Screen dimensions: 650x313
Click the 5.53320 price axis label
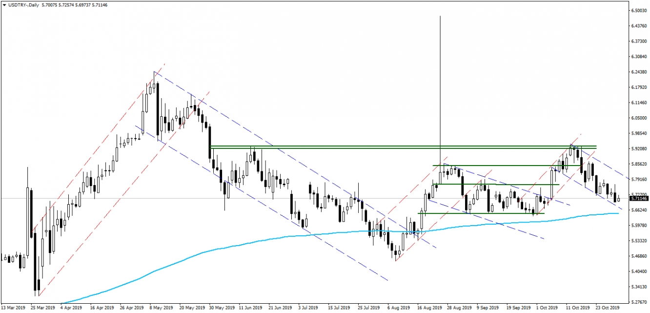(x=638, y=241)
